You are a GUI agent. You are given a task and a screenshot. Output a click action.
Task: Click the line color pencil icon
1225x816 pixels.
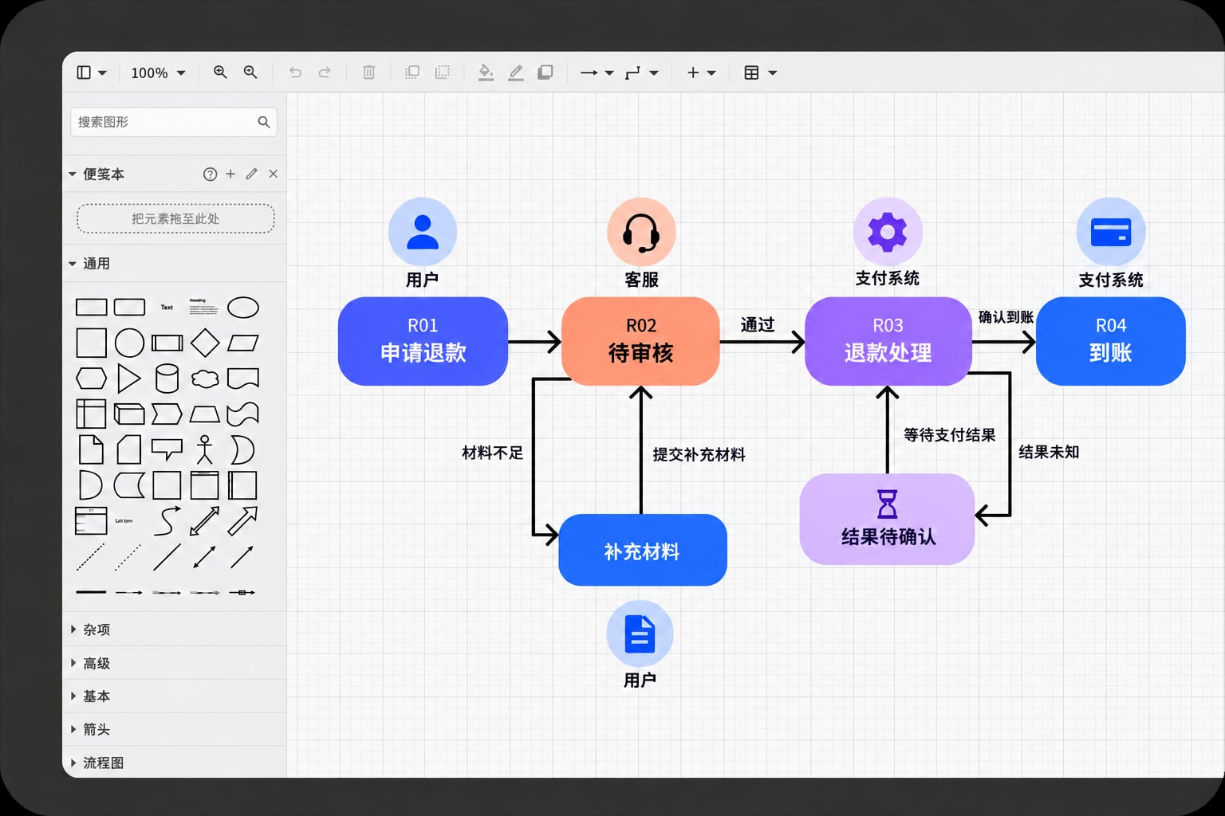pos(516,73)
